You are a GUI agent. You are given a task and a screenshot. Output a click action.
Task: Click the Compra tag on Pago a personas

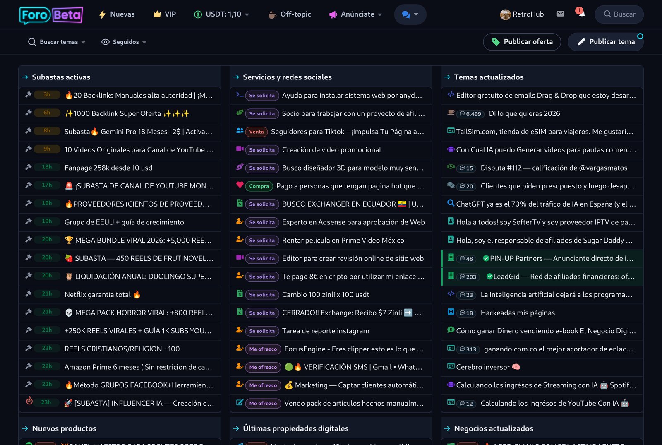pos(259,186)
